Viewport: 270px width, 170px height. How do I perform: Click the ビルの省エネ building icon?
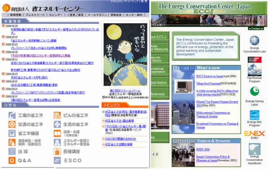pyautogui.click(x=57, y=115)
